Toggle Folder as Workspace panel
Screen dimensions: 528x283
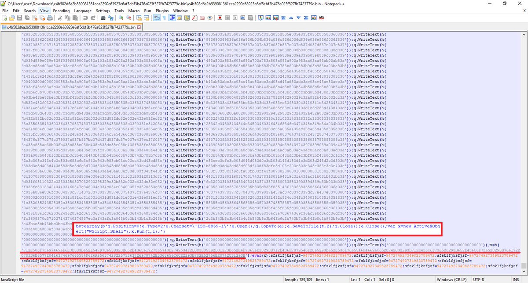click(x=202, y=18)
